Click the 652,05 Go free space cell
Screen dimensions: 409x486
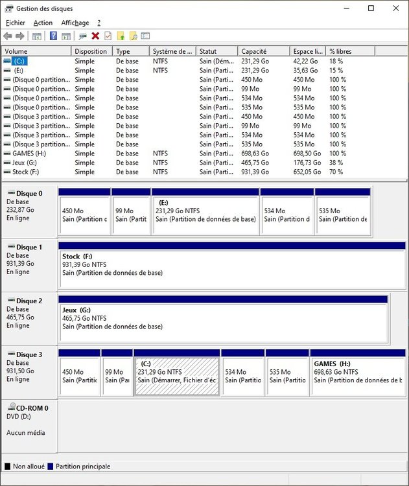tap(307, 172)
